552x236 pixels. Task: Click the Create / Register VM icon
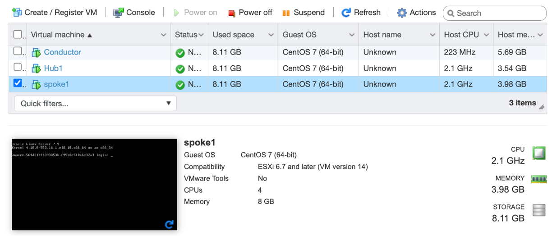(17, 12)
